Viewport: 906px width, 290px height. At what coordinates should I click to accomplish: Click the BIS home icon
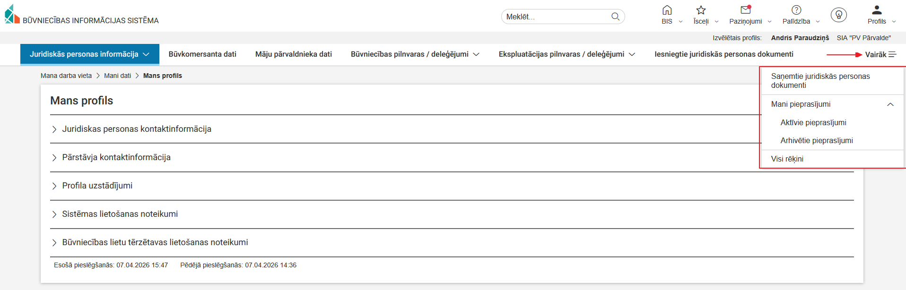pos(667,10)
